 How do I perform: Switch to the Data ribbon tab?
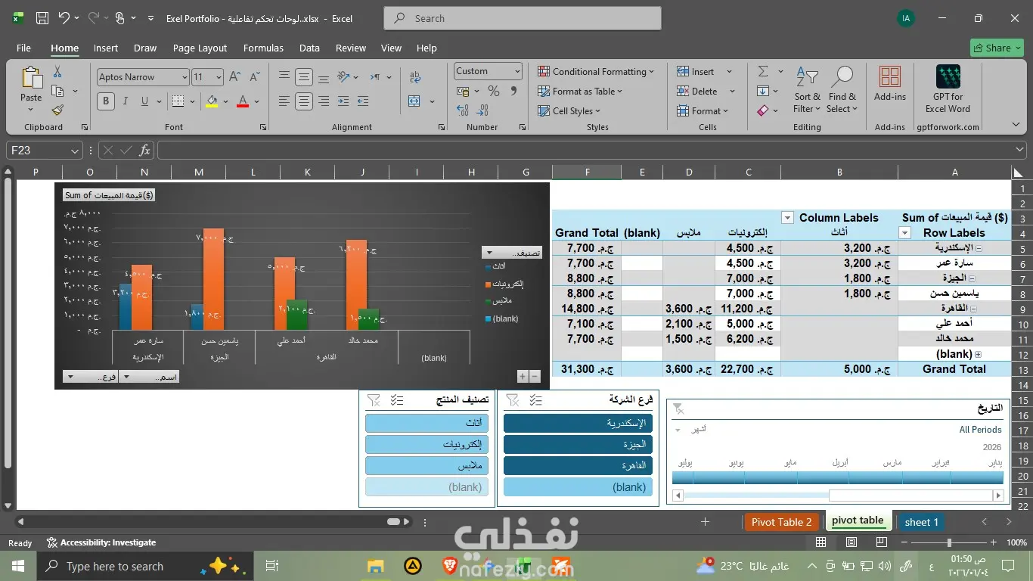(x=309, y=48)
